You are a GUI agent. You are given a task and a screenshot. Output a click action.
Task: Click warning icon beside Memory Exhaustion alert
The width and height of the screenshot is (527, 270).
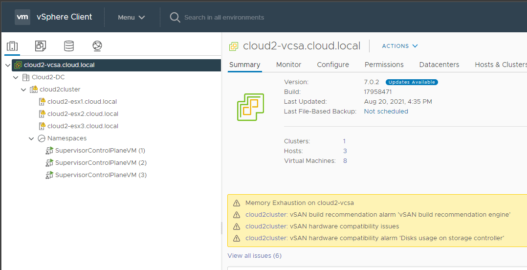pyautogui.click(x=237, y=203)
